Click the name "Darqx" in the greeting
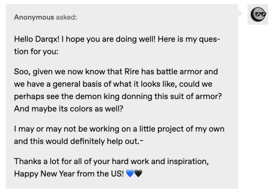 point(47,39)
